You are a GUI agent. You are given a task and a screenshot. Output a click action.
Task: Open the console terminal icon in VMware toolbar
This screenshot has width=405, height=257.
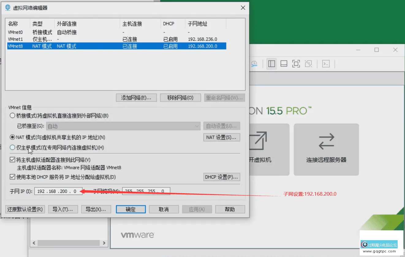point(326,63)
